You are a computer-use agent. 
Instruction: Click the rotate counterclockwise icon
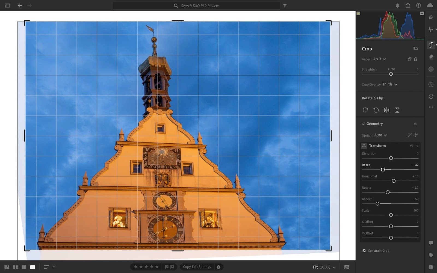pos(376,110)
